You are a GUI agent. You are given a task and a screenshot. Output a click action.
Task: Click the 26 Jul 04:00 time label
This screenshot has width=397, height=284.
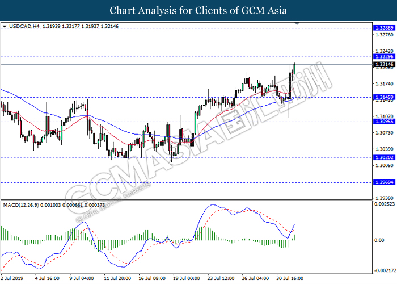point(255,278)
